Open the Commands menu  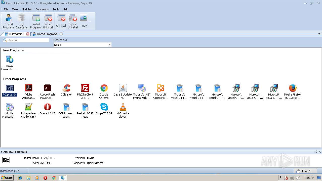pos(42,9)
